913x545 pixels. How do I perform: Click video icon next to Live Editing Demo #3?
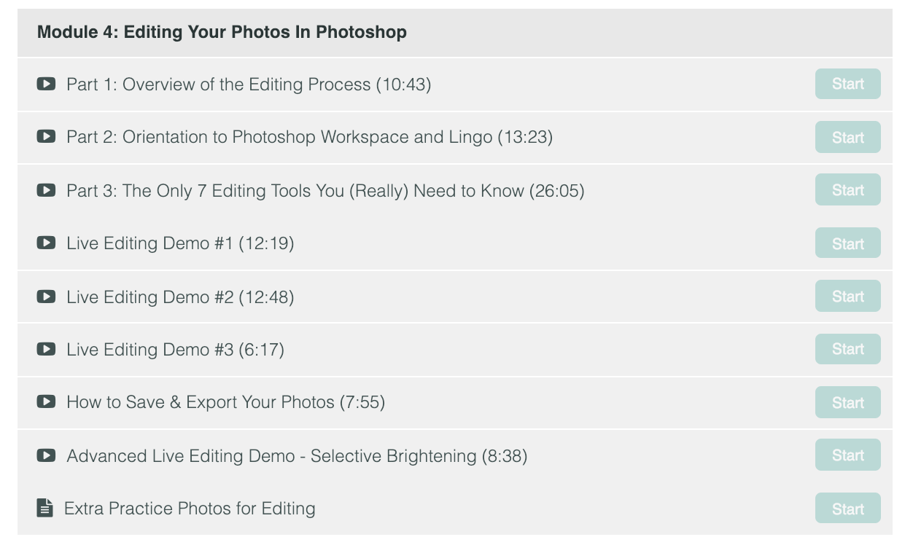point(46,349)
